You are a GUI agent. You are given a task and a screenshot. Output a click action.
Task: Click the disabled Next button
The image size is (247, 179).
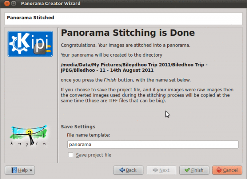tap(161, 170)
